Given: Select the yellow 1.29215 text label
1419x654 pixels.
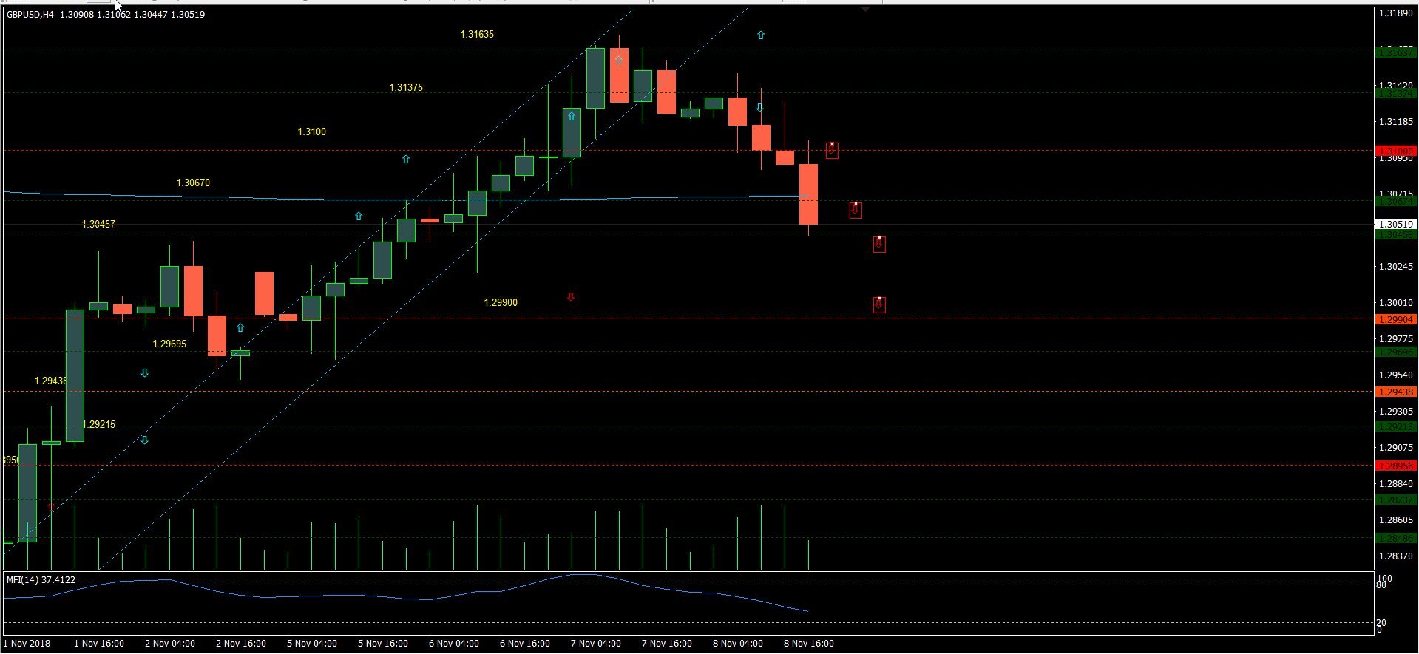Looking at the screenshot, I should pyautogui.click(x=101, y=425).
